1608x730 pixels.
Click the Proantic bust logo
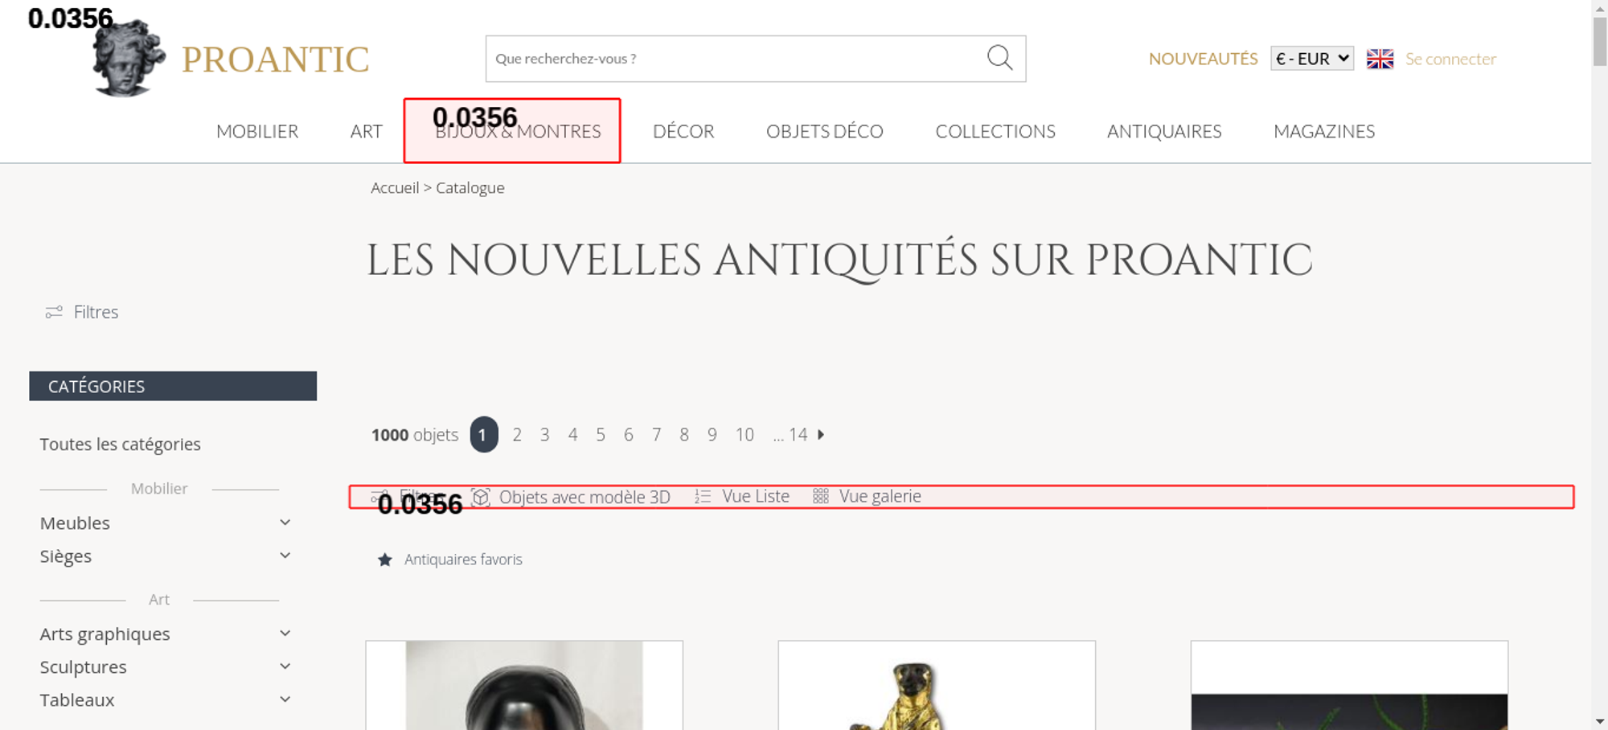pyautogui.click(x=129, y=59)
